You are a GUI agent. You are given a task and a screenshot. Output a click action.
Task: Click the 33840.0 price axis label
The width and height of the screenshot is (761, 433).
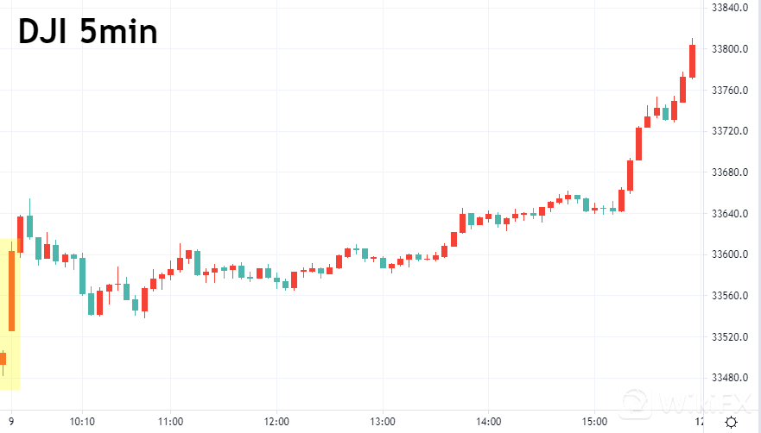coord(729,8)
